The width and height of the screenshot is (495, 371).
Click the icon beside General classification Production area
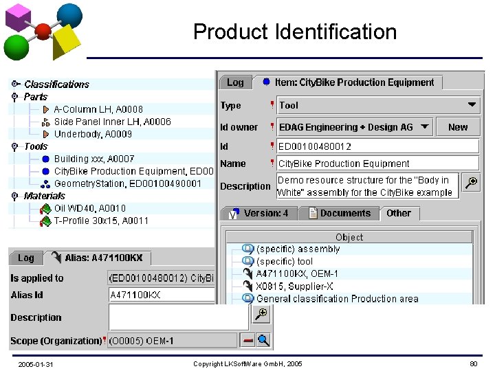coord(247,298)
